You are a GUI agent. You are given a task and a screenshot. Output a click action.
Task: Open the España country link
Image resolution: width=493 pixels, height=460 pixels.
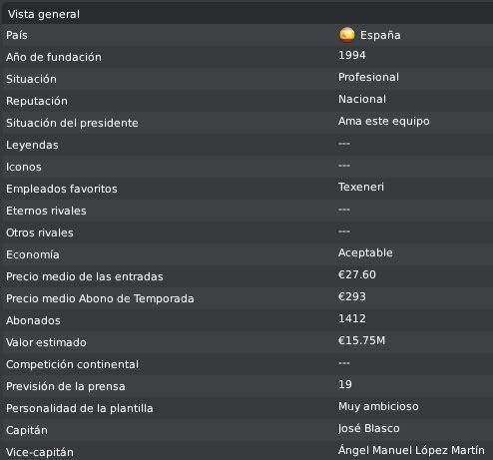pyautogui.click(x=380, y=35)
